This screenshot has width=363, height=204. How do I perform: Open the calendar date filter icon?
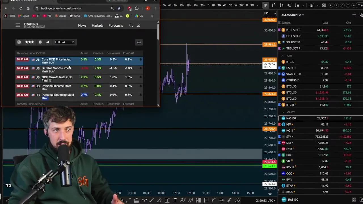click(x=19, y=42)
